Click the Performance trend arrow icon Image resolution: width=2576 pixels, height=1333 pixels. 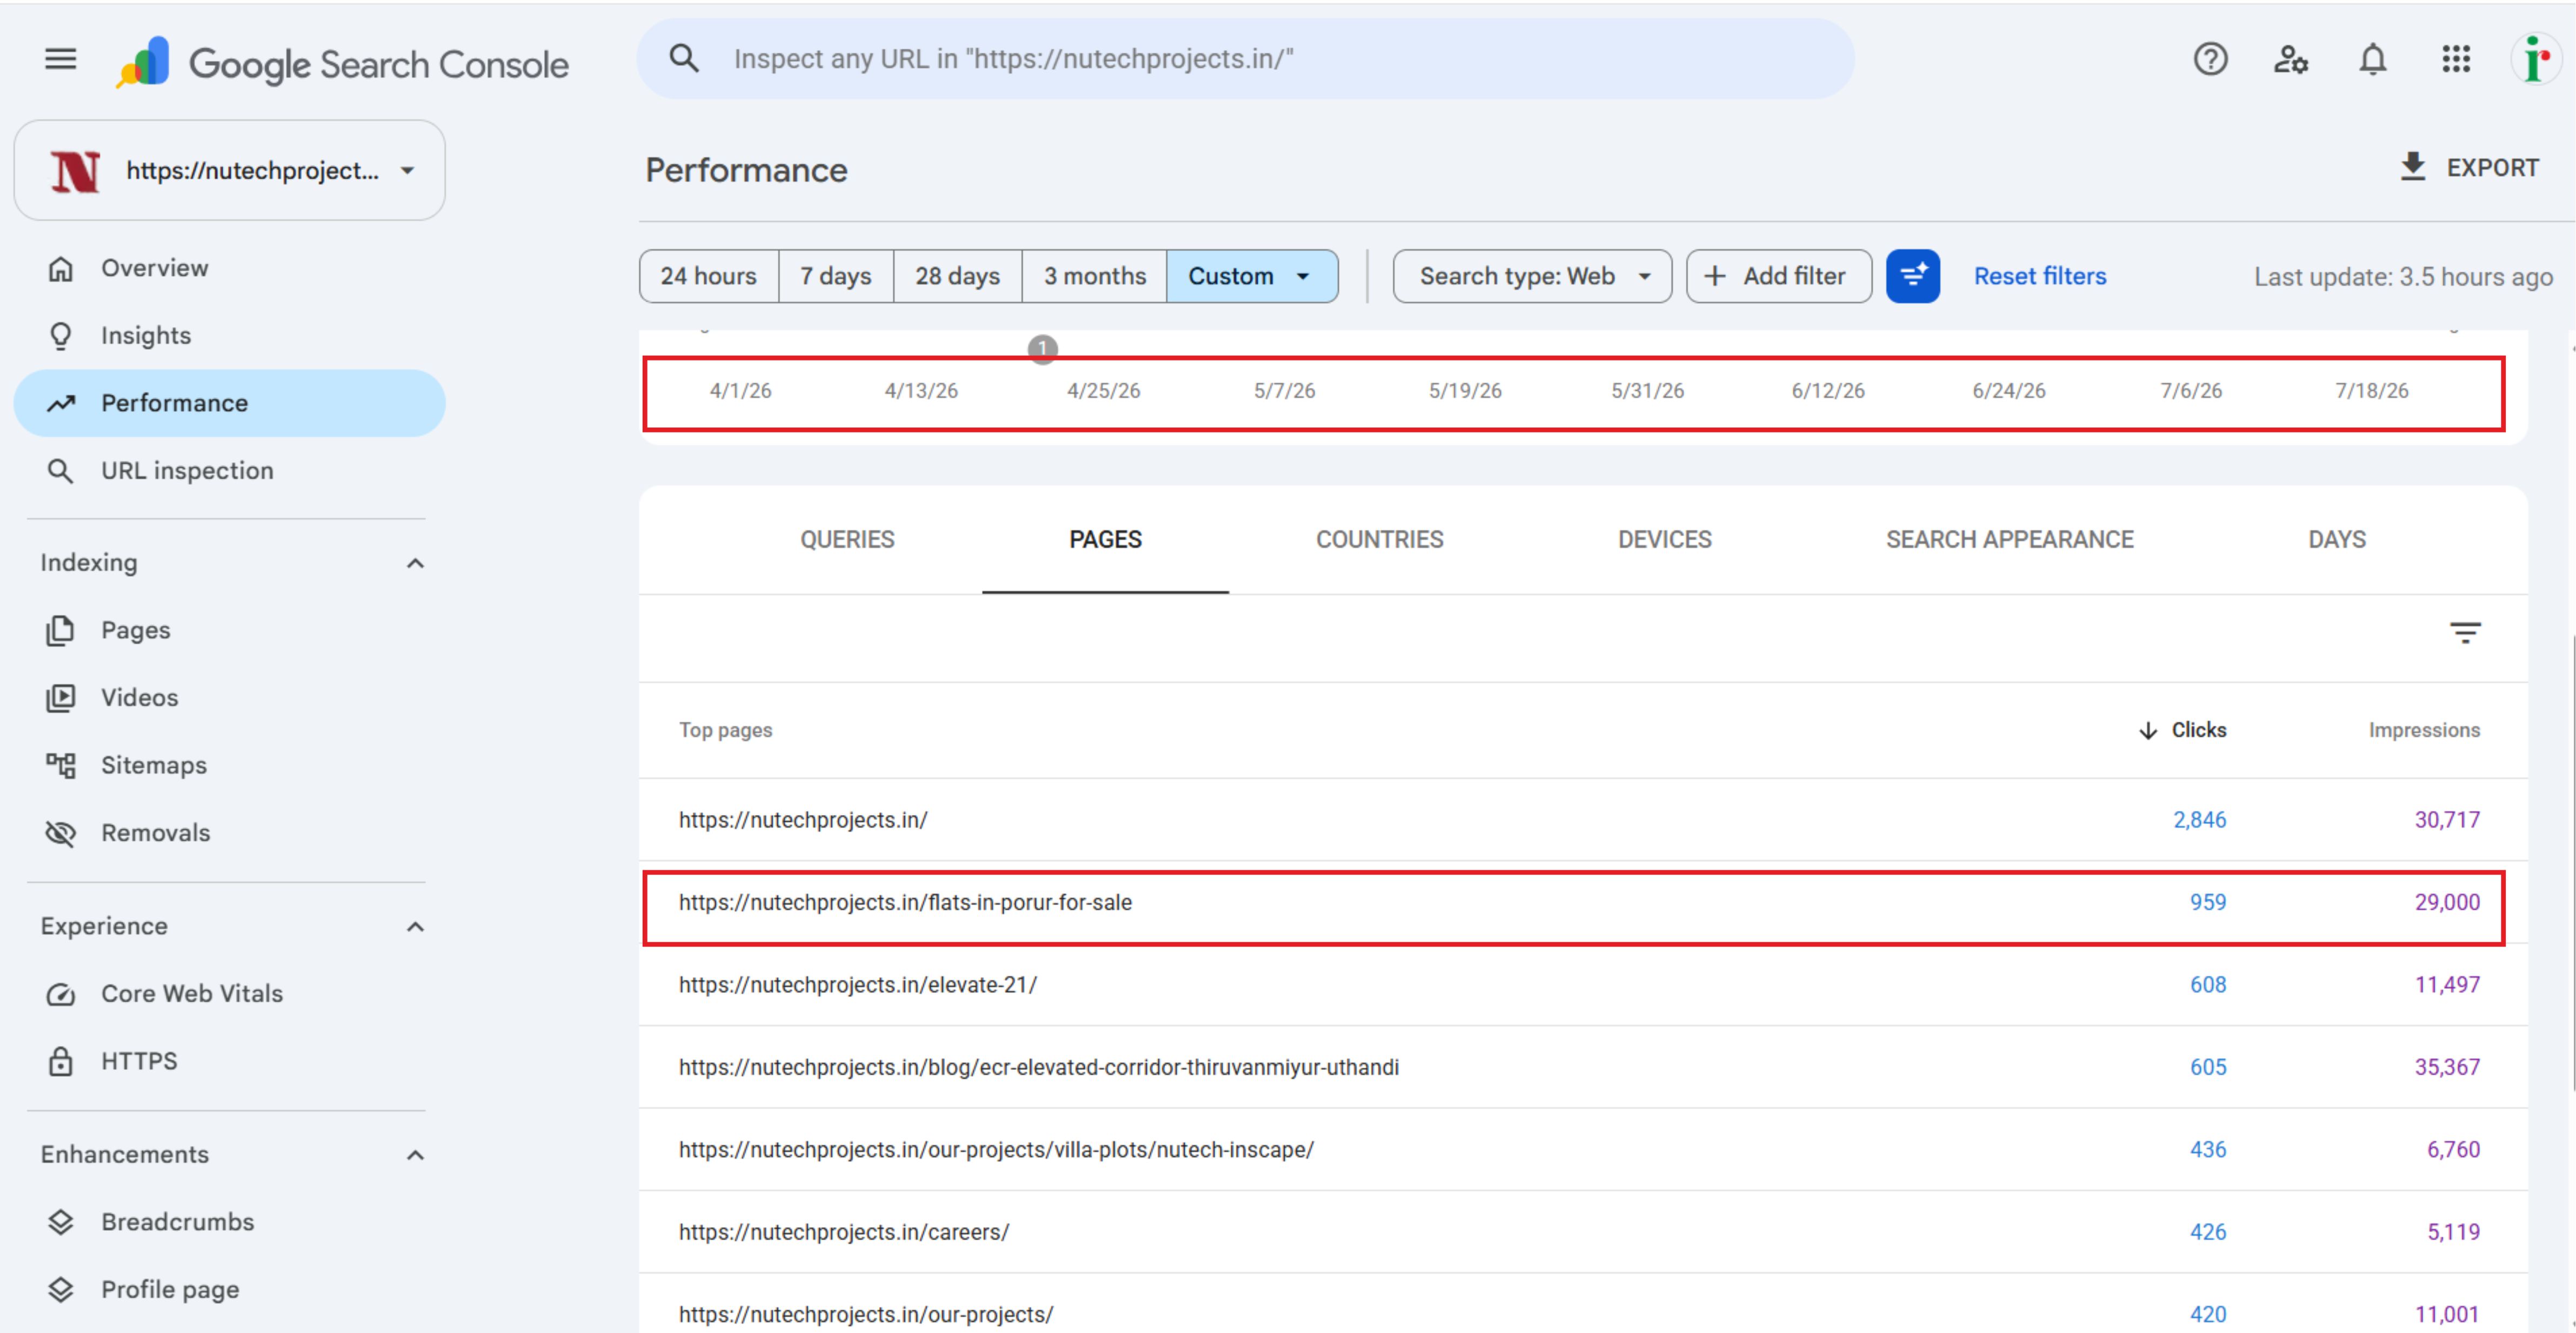[61, 403]
